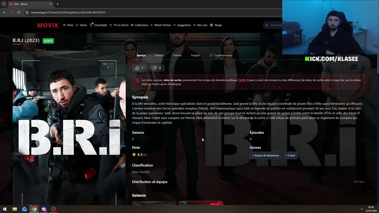The image size is (379, 213).
Task: Close the B.R.I - Movix tab
Action: (50, 4)
